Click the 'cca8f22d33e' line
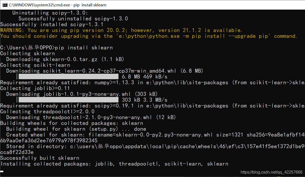Image resolution: width=305 pixels, height=177 pixels. [17, 152]
